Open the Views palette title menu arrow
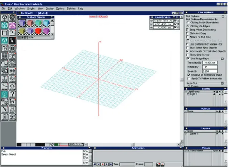This screenshot has height=167, width=229. point(225,148)
